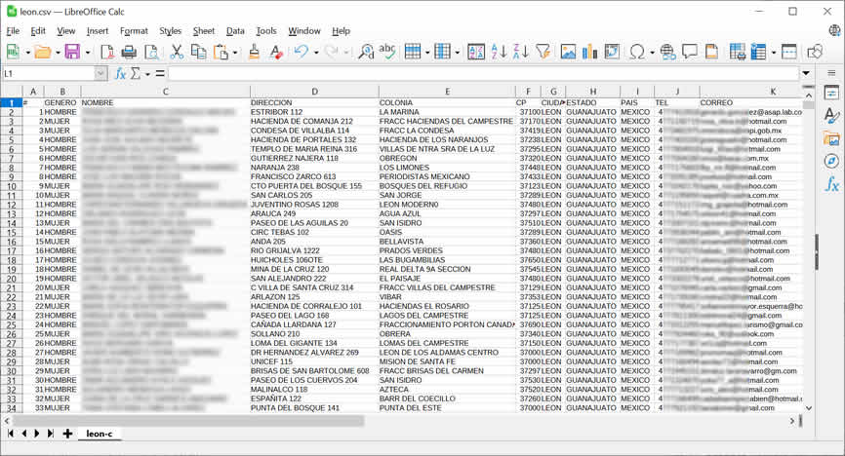Screen dimensions: 845x456
Task: Click the Formula equals sign button
Action: [x=160, y=74]
